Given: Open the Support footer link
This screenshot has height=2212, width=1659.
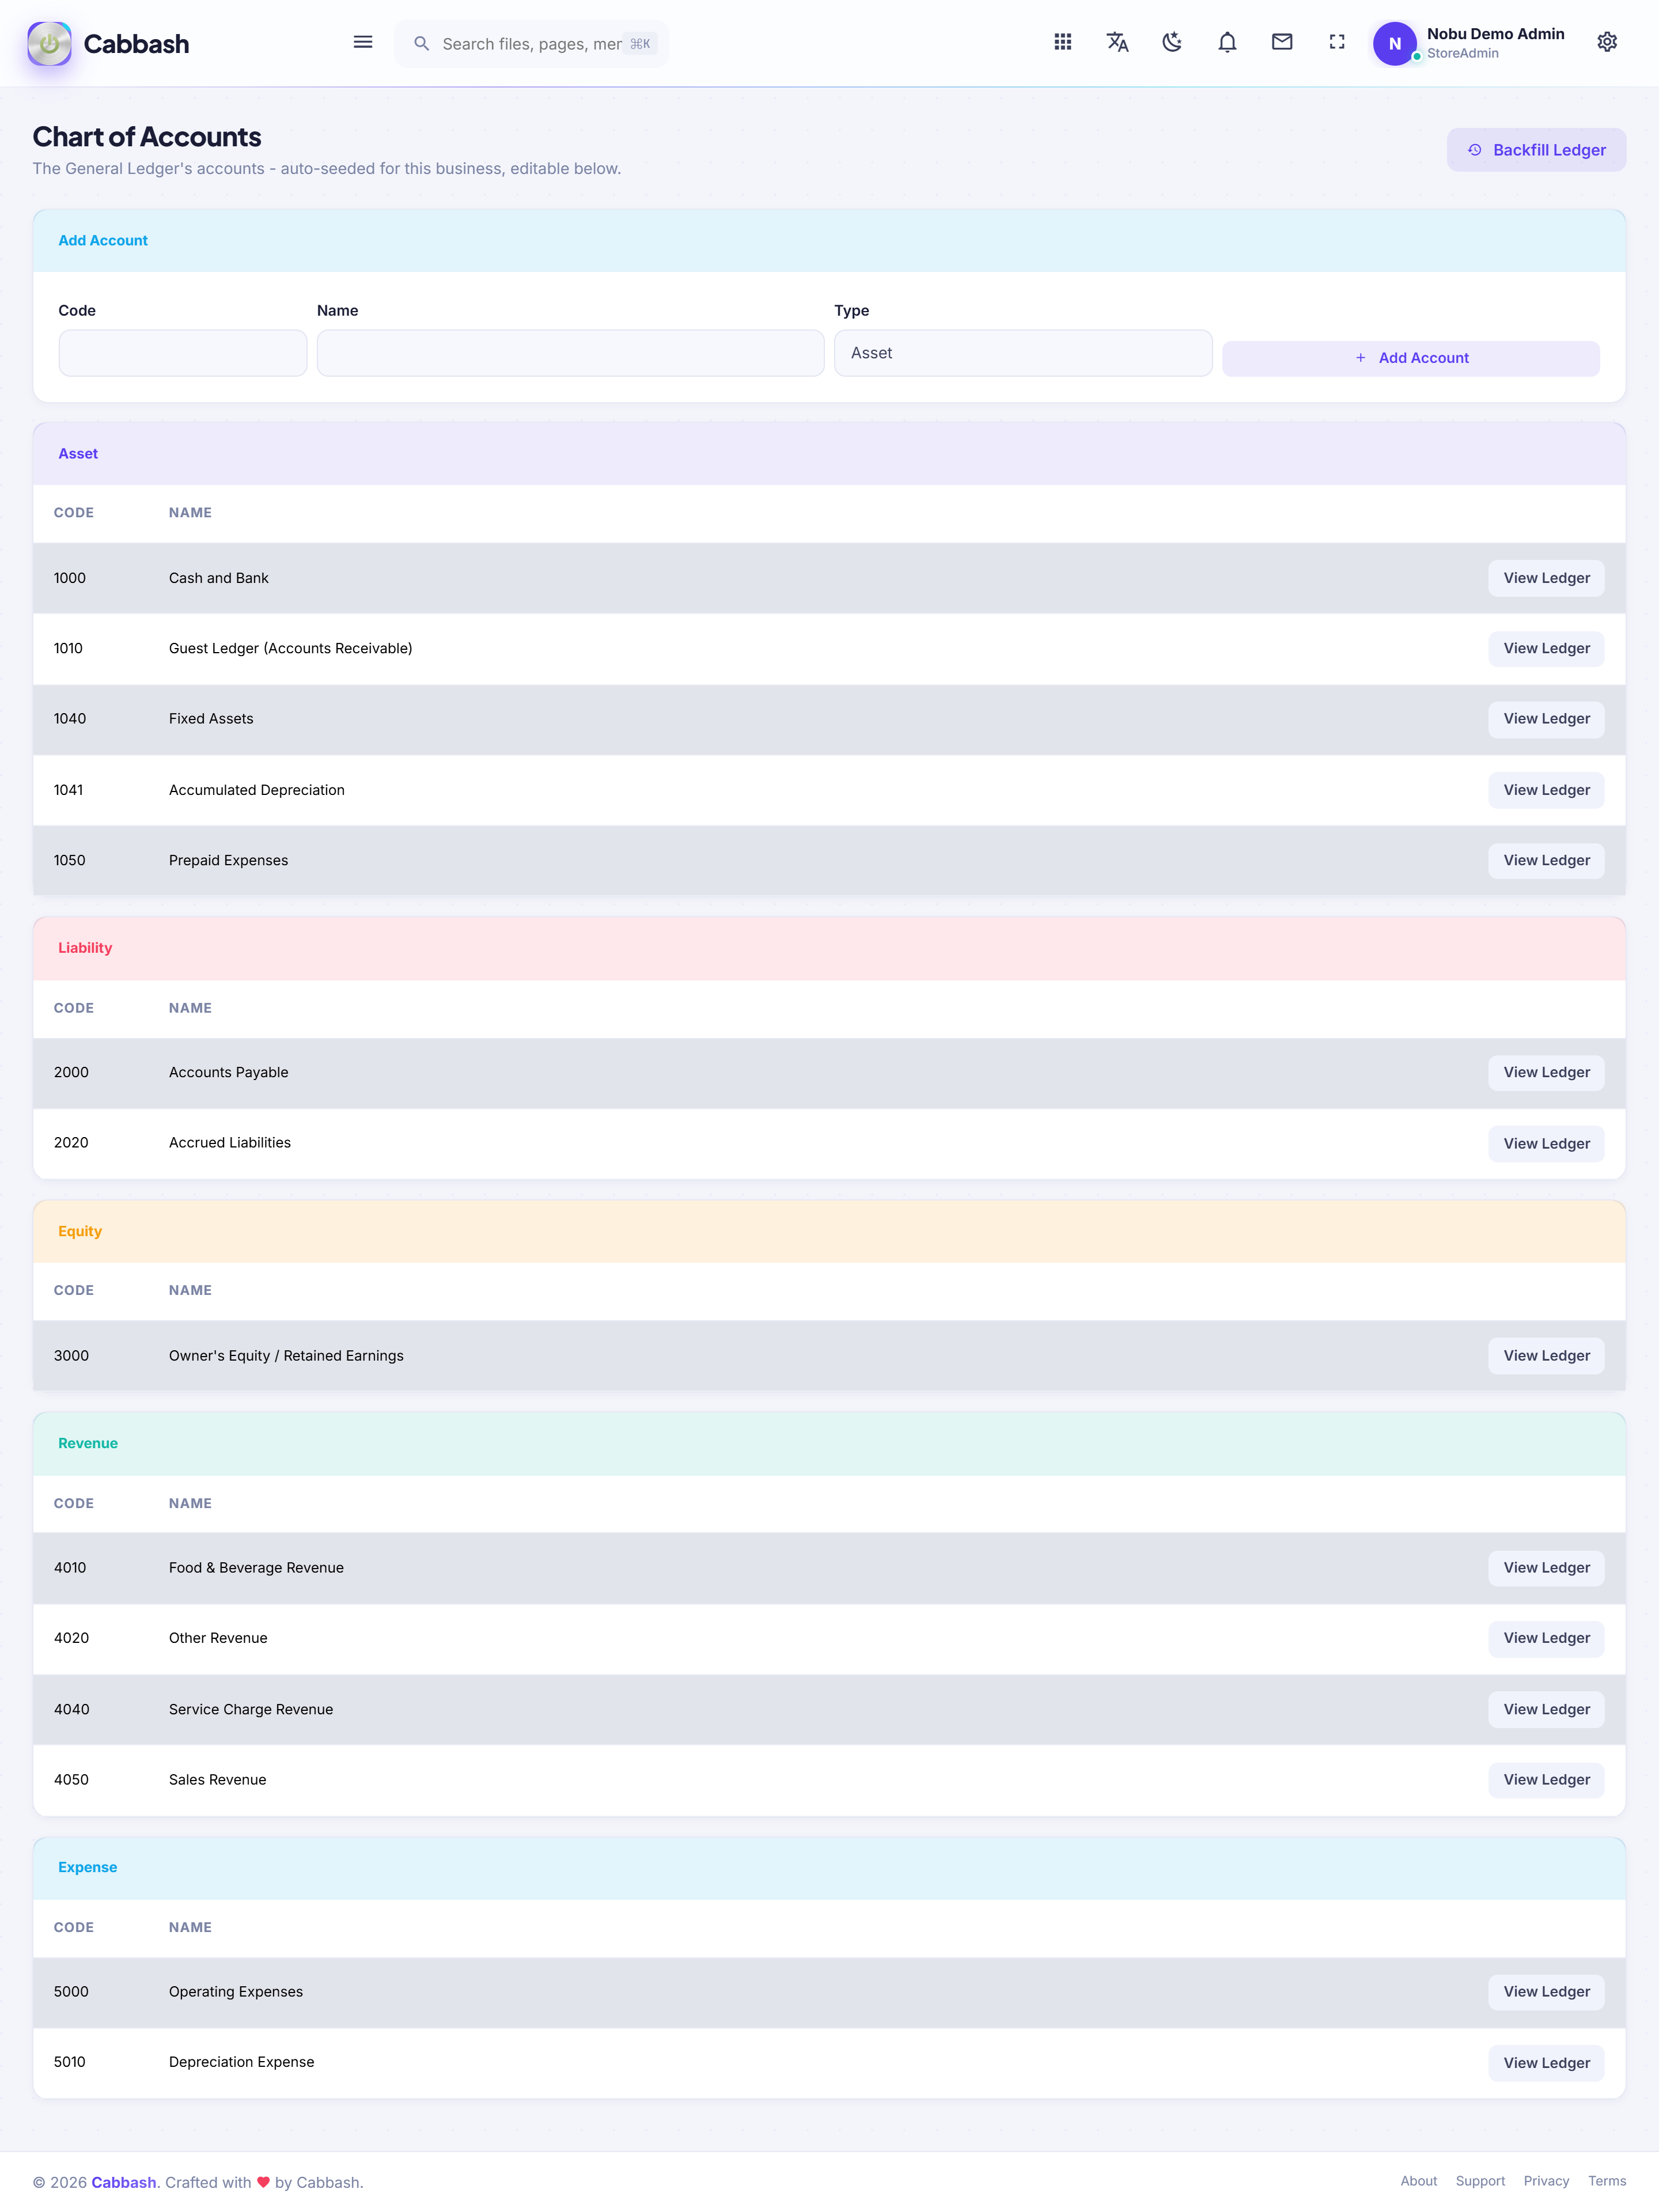Looking at the screenshot, I should tap(1480, 2181).
